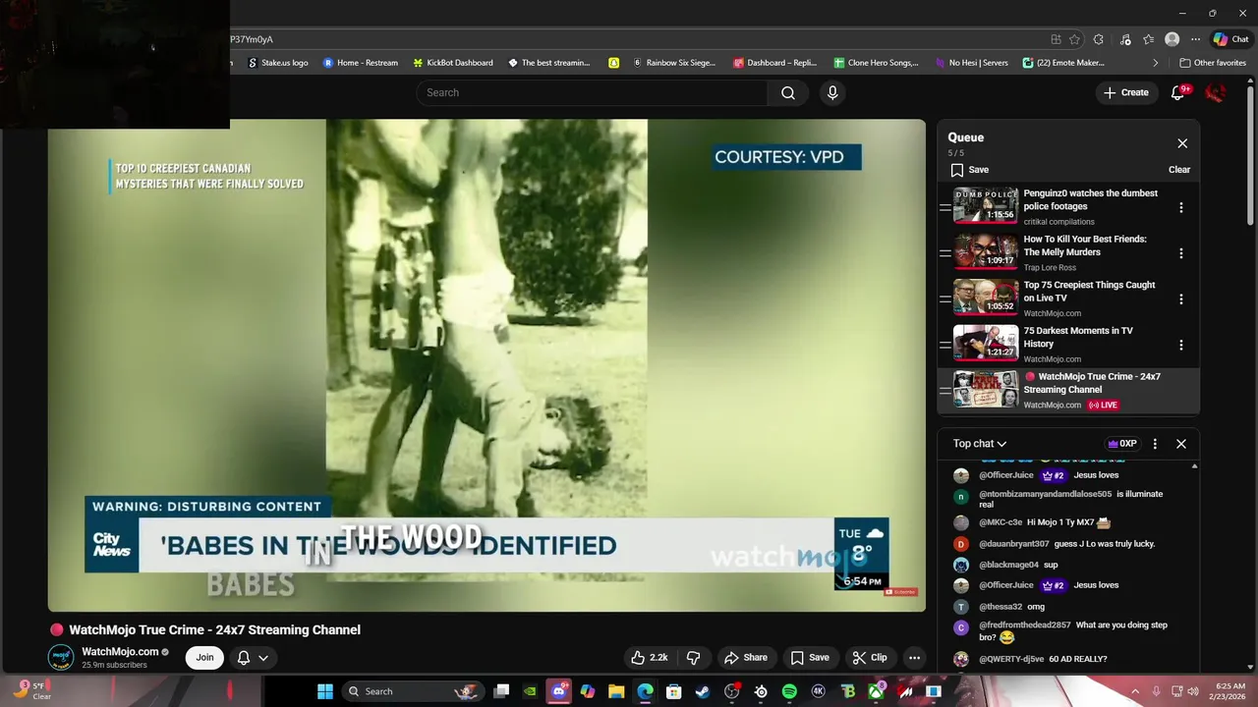Image resolution: width=1258 pixels, height=707 pixels.
Task: Clip the live stream
Action: coord(870,658)
